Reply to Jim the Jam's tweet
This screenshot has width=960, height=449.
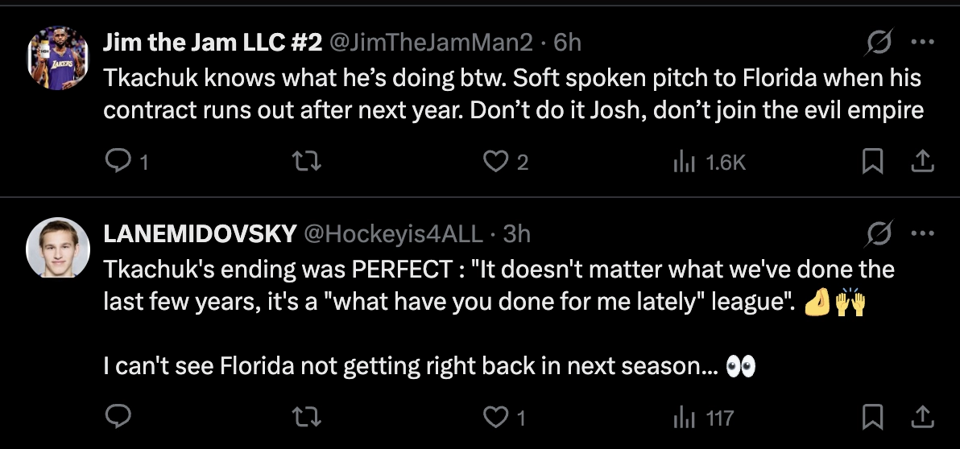(x=118, y=163)
